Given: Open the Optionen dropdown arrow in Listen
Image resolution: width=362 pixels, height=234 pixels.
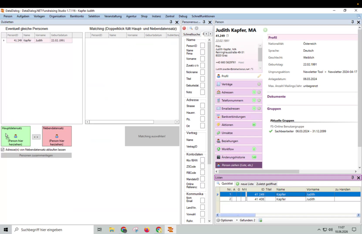Looking at the screenshot, I should pyautogui.click(x=237, y=220).
